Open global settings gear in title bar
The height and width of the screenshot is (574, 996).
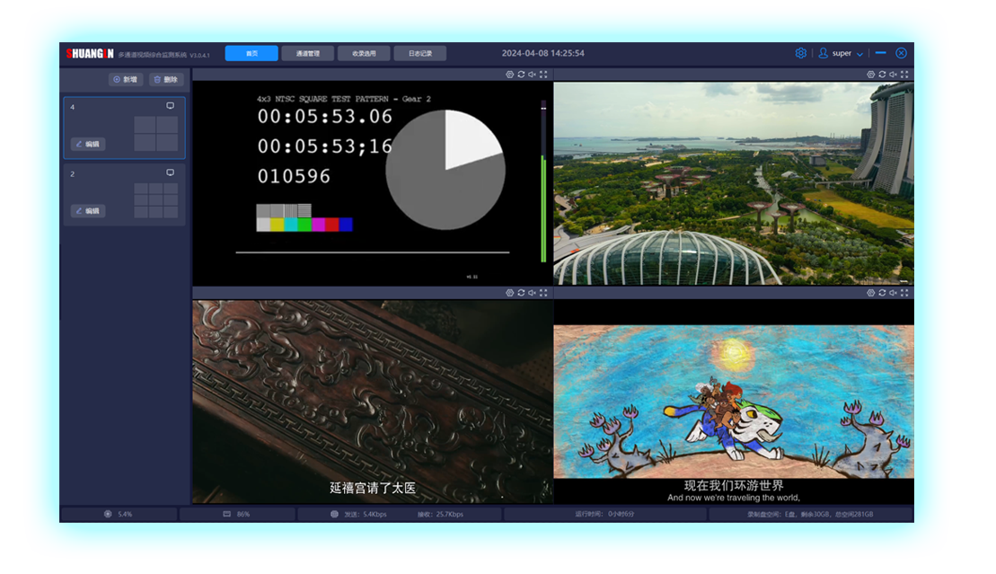coord(800,54)
